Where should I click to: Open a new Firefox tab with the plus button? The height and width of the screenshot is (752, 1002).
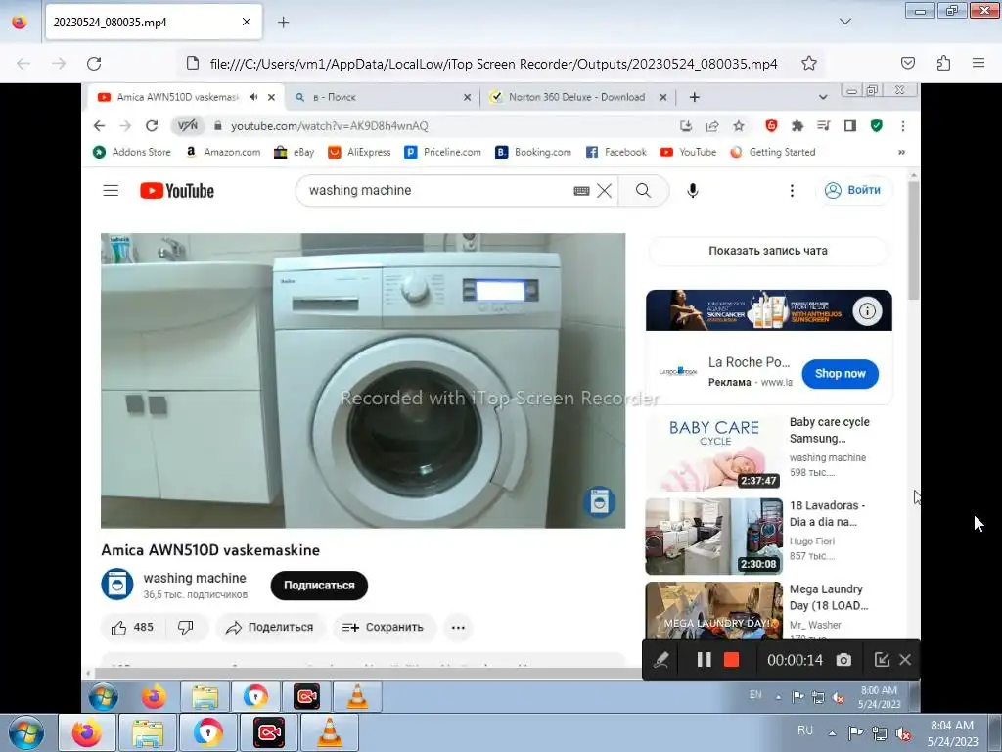coord(283,23)
